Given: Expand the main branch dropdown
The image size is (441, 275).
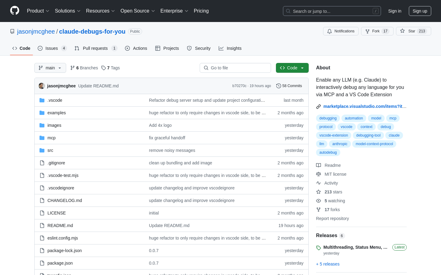Looking at the screenshot, I should 50,68.
